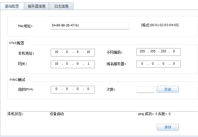
Task: Open the 日志信息 tab
Action: point(62,6)
